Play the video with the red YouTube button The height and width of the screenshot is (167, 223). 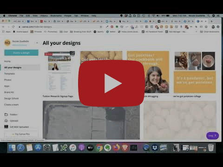111,83
